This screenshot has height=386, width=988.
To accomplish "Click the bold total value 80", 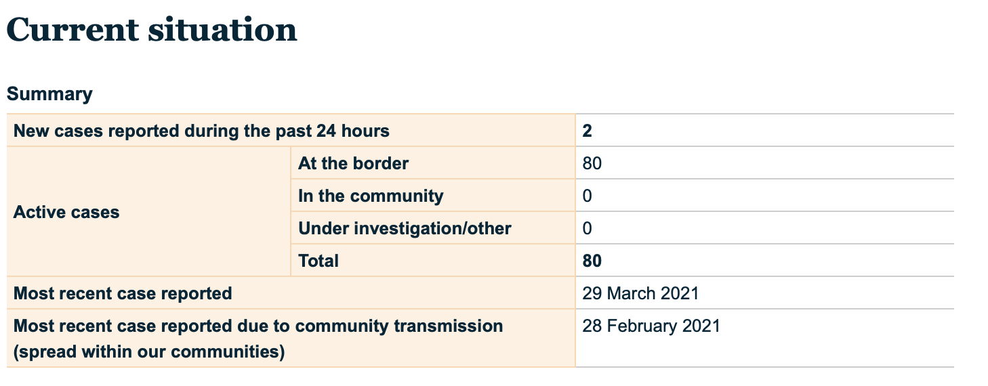I will [x=592, y=261].
